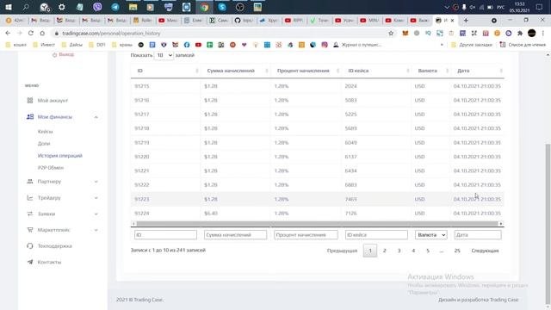Focus the ID кейса filter field
Screen dimensions: 551x310
click(376, 235)
